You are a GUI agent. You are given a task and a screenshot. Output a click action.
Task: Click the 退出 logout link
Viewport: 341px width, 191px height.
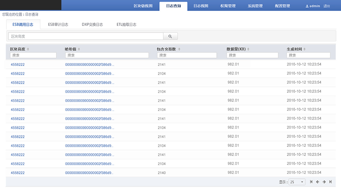click(x=326, y=6)
